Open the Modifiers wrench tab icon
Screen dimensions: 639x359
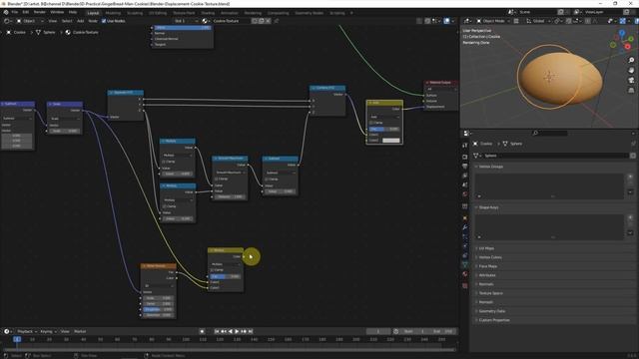465,227
